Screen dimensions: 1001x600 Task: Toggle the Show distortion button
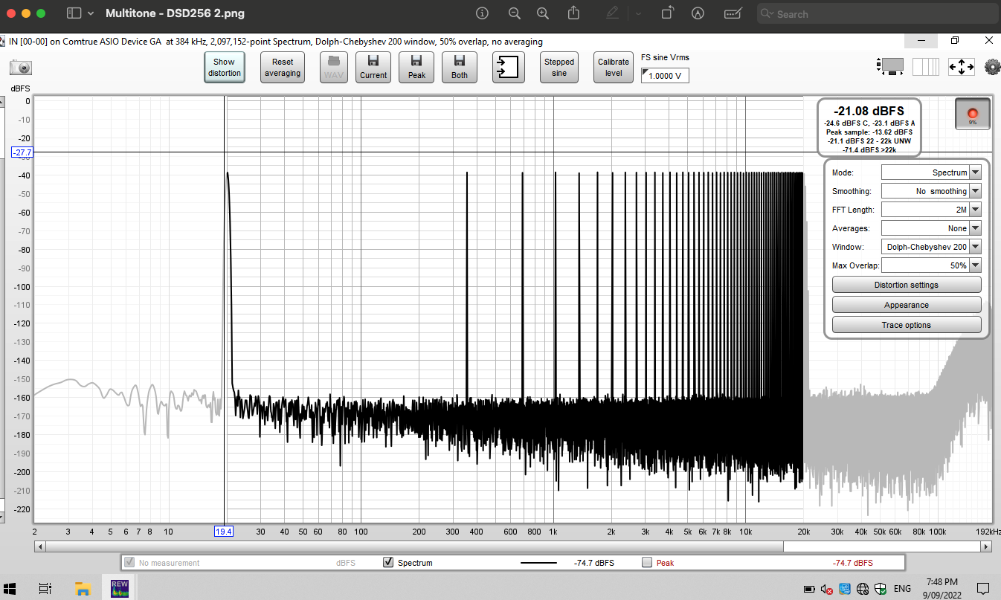pyautogui.click(x=225, y=67)
